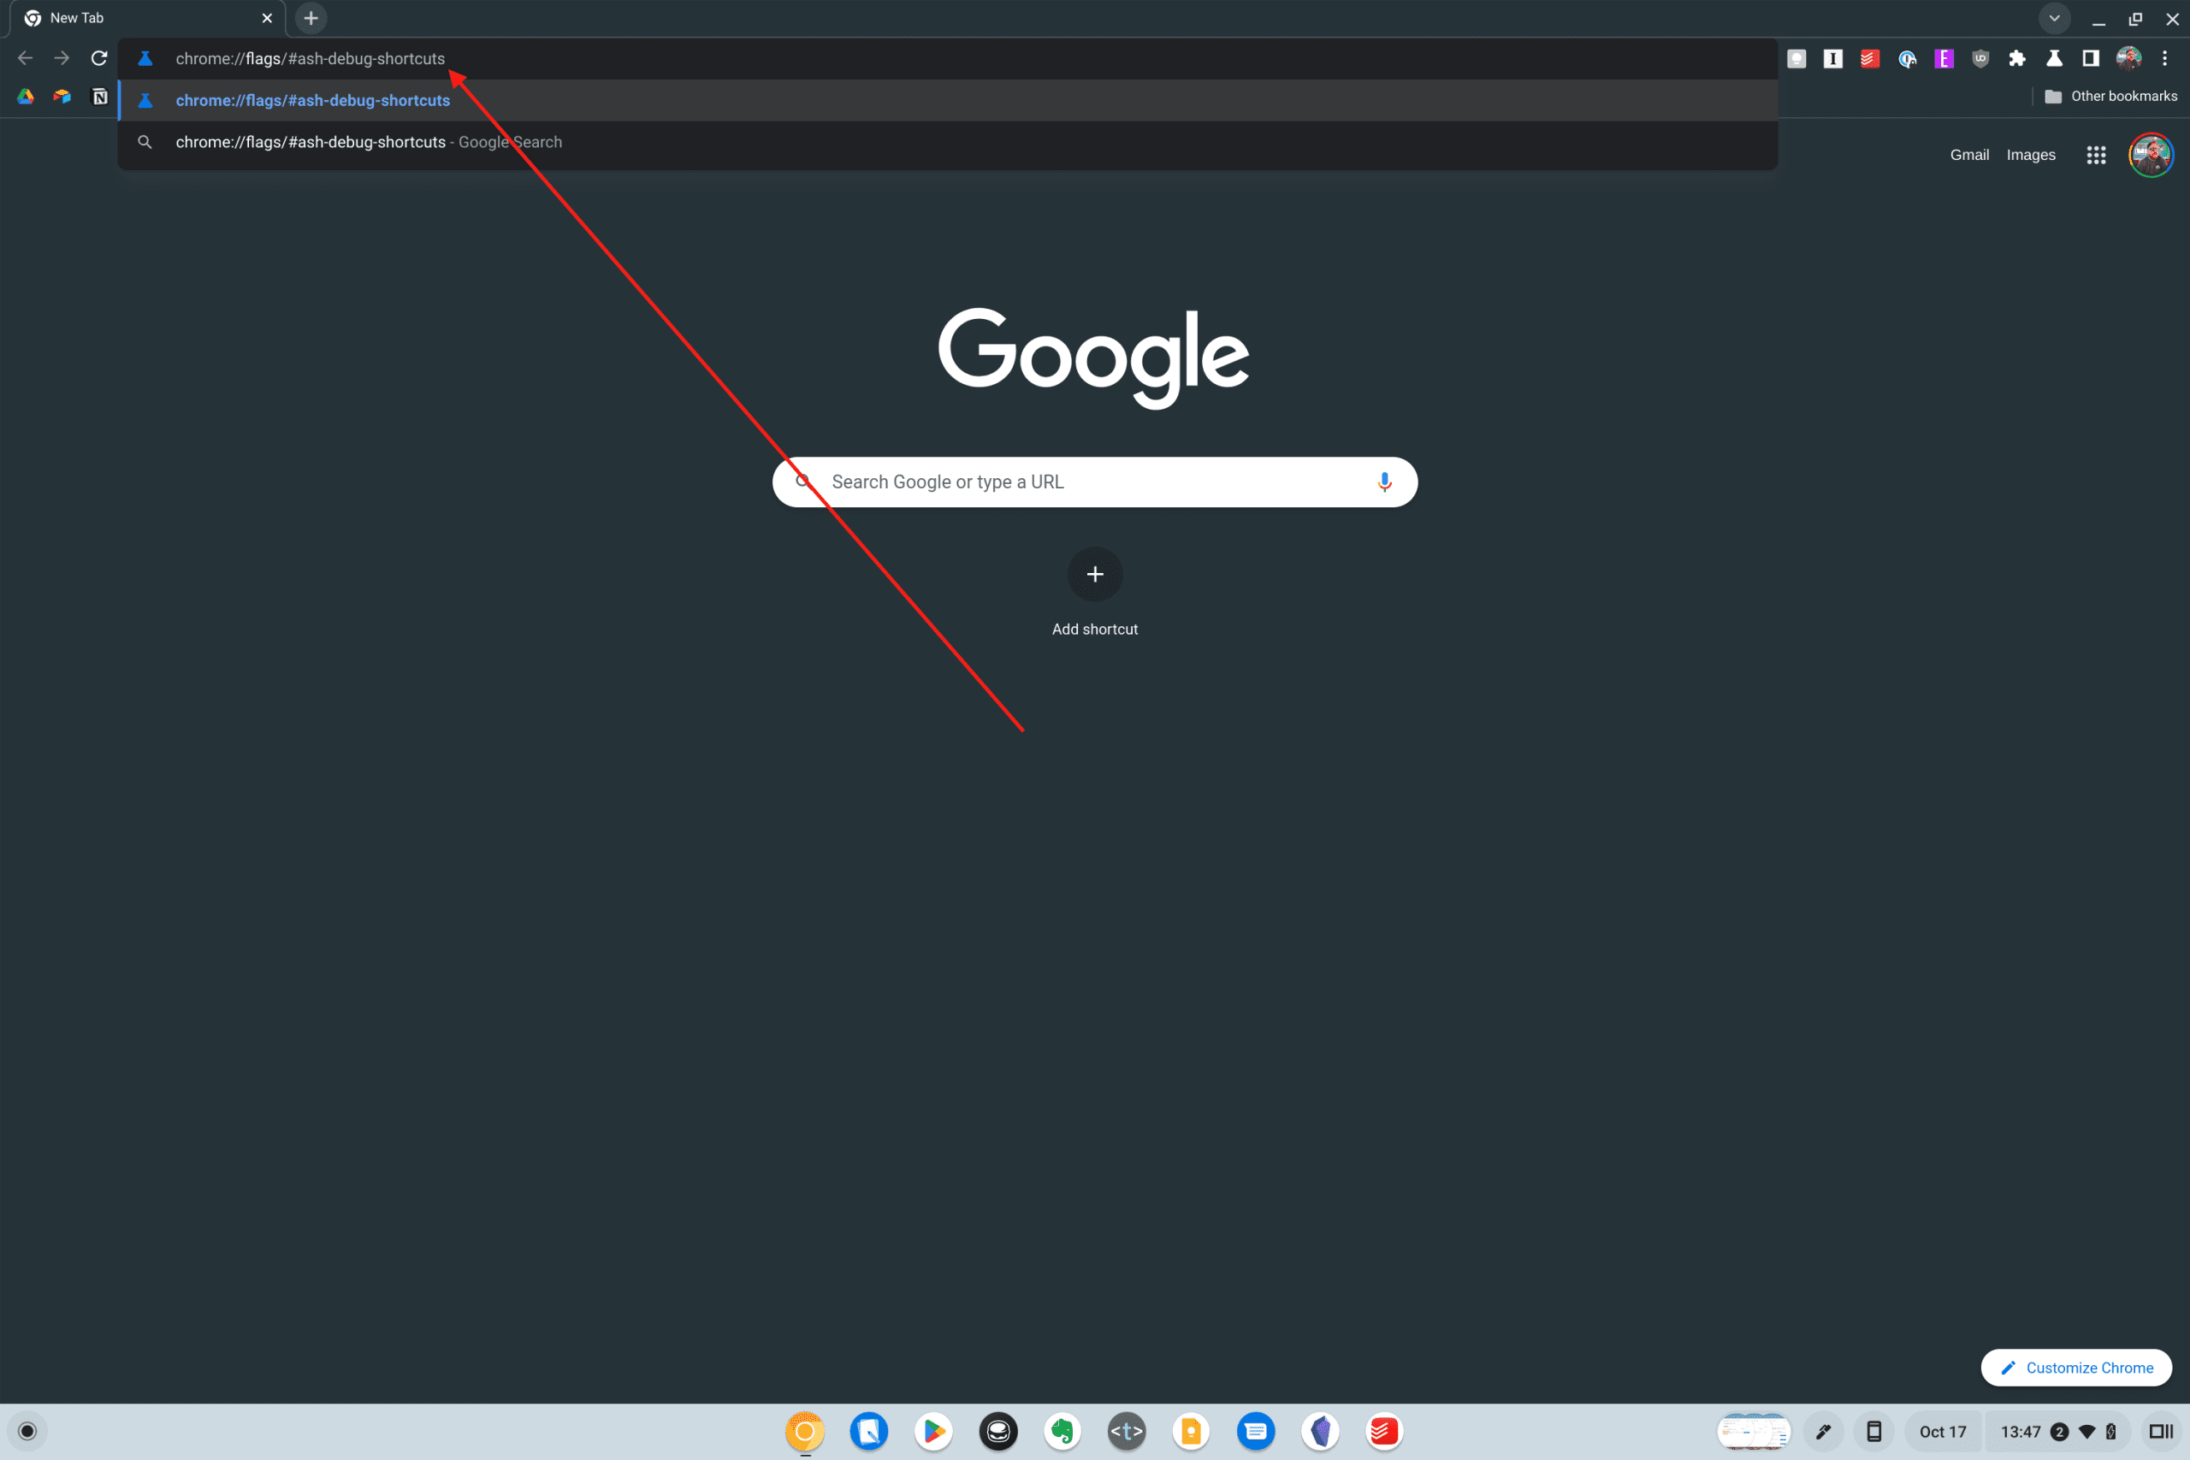Click the Google Play Store taskbar icon
2190x1460 pixels.
click(x=932, y=1431)
